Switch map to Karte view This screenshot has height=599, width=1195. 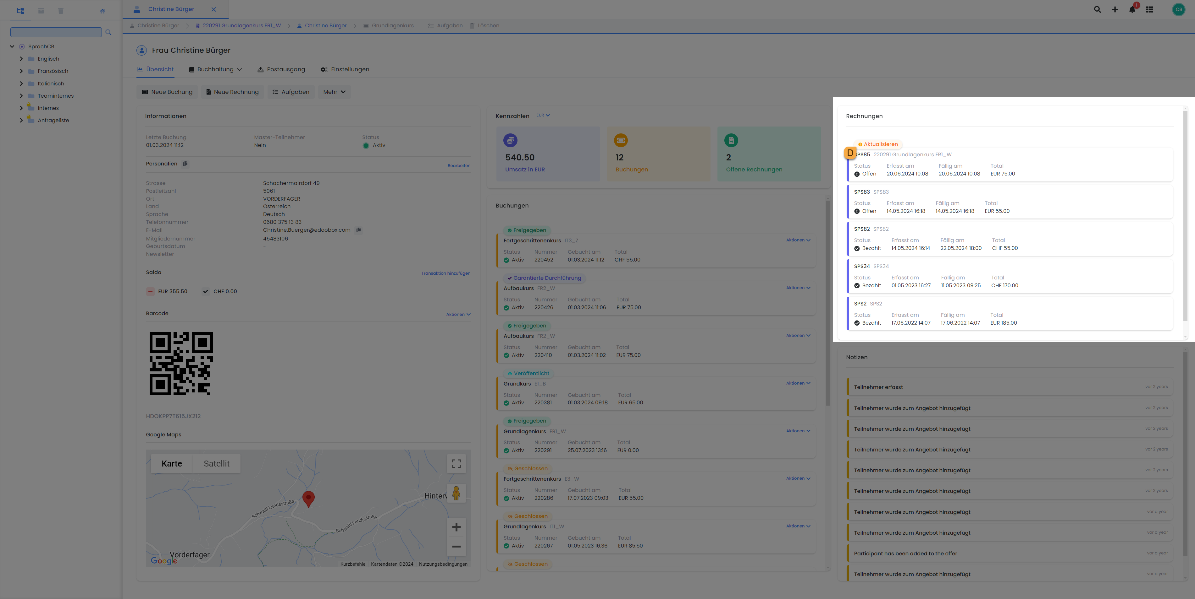172,464
